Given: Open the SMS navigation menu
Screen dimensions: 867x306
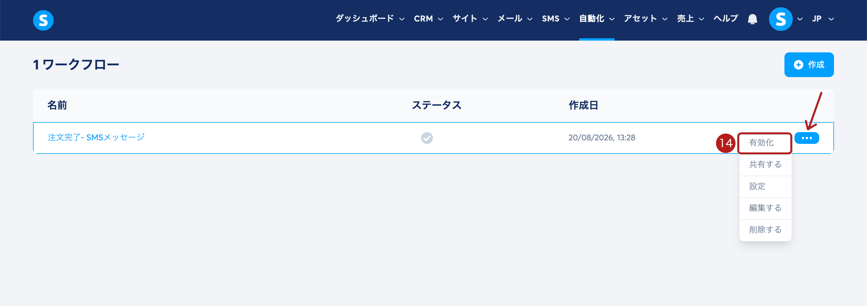Looking at the screenshot, I should (555, 19).
